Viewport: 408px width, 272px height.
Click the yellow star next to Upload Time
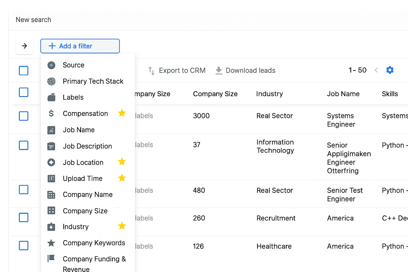pos(122,178)
